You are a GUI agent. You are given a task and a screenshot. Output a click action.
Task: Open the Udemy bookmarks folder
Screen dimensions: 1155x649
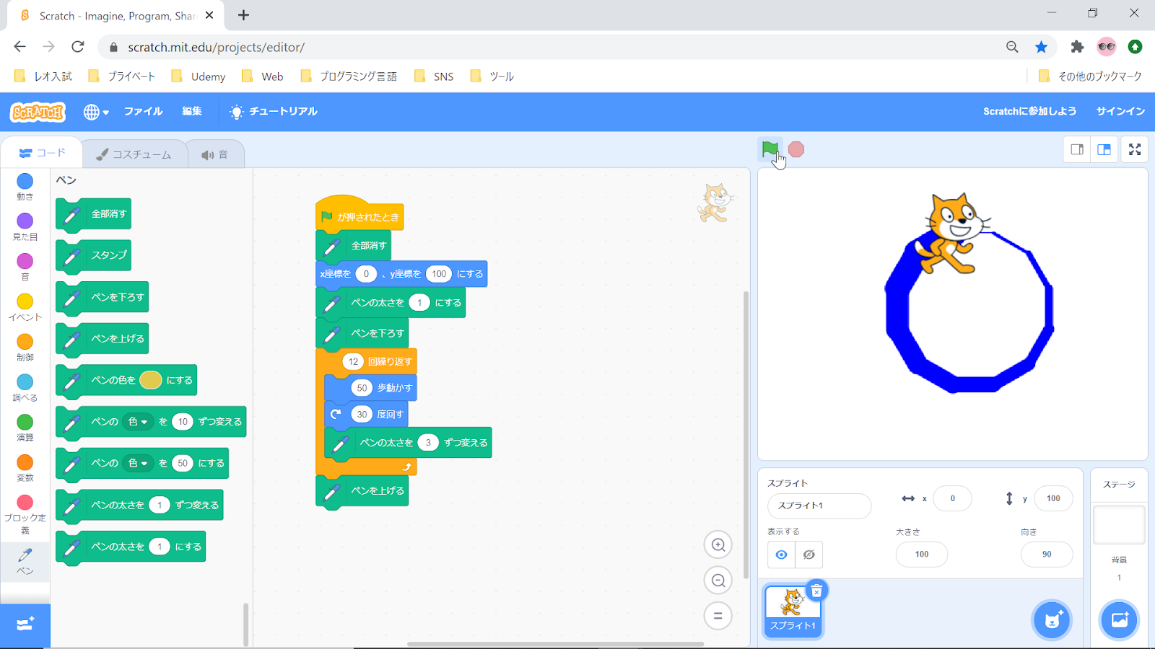point(199,76)
